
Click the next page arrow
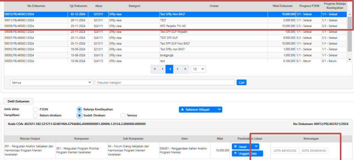(x=177, y=69)
